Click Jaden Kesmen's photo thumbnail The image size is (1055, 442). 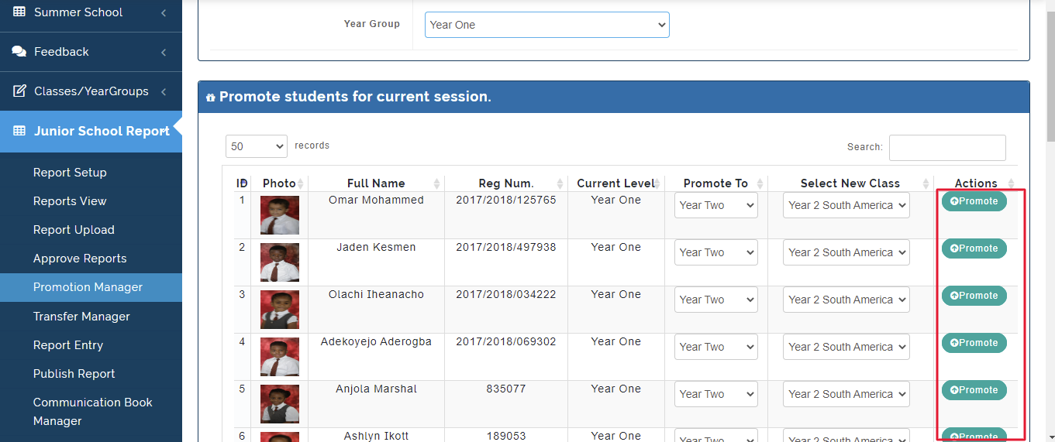[x=280, y=262]
